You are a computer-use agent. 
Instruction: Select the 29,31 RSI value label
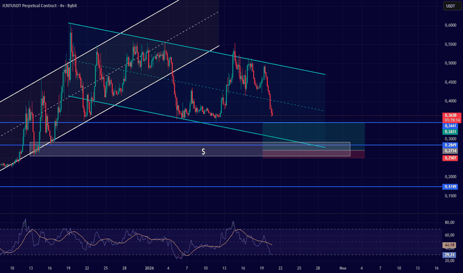449,255
